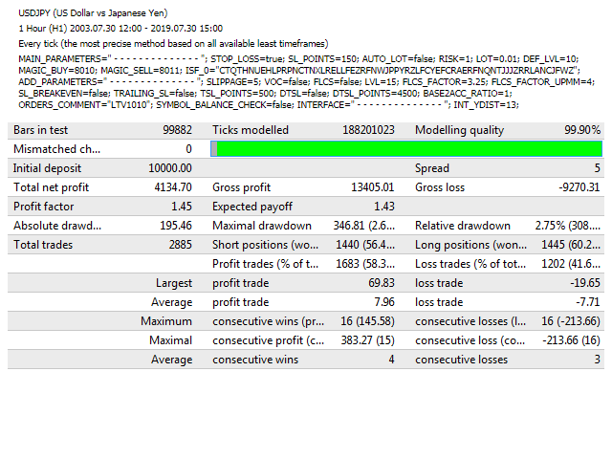
Task: Click the 'Expected payoff' label
Action: tap(252, 207)
